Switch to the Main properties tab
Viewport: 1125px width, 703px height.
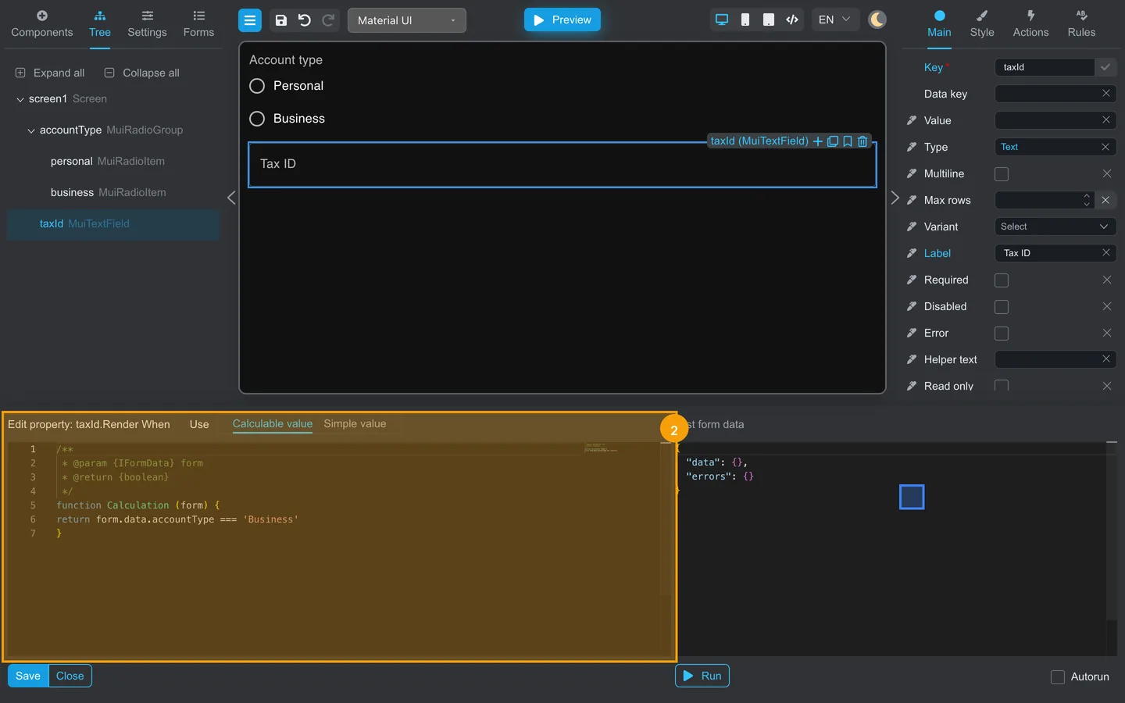pos(939,24)
